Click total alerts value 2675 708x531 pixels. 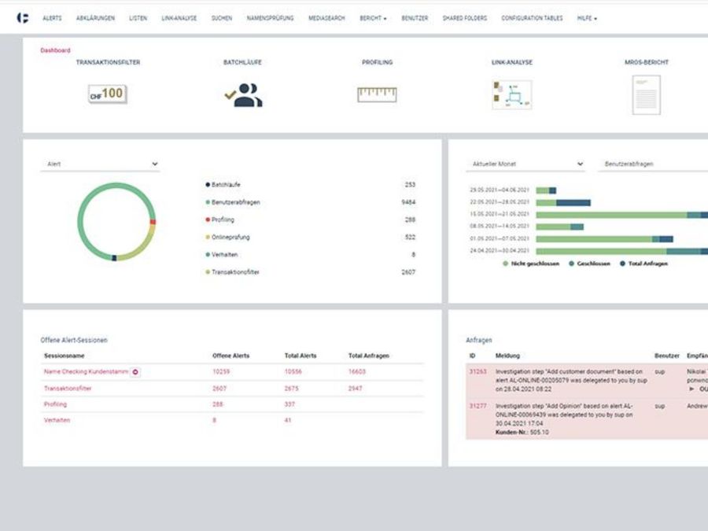click(292, 389)
